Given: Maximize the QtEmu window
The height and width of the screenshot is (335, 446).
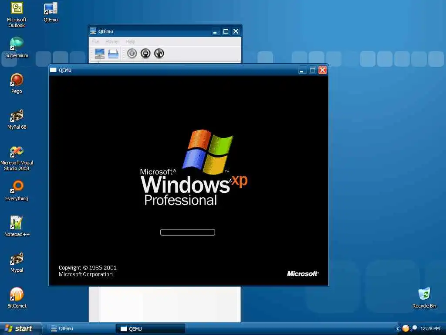Looking at the screenshot, I should pyautogui.click(x=226, y=31).
